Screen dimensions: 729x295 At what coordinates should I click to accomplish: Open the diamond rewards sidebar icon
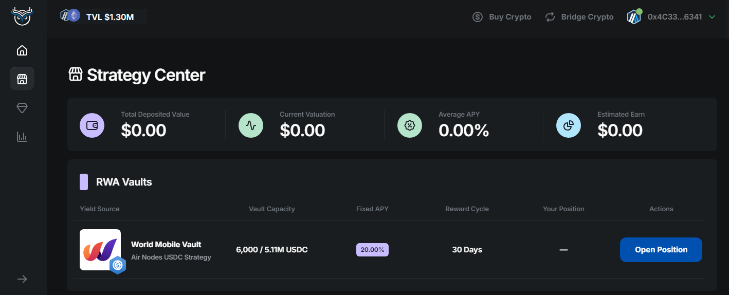(22, 108)
